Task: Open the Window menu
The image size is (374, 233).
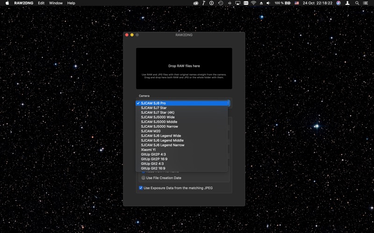Action: (56, 3)
